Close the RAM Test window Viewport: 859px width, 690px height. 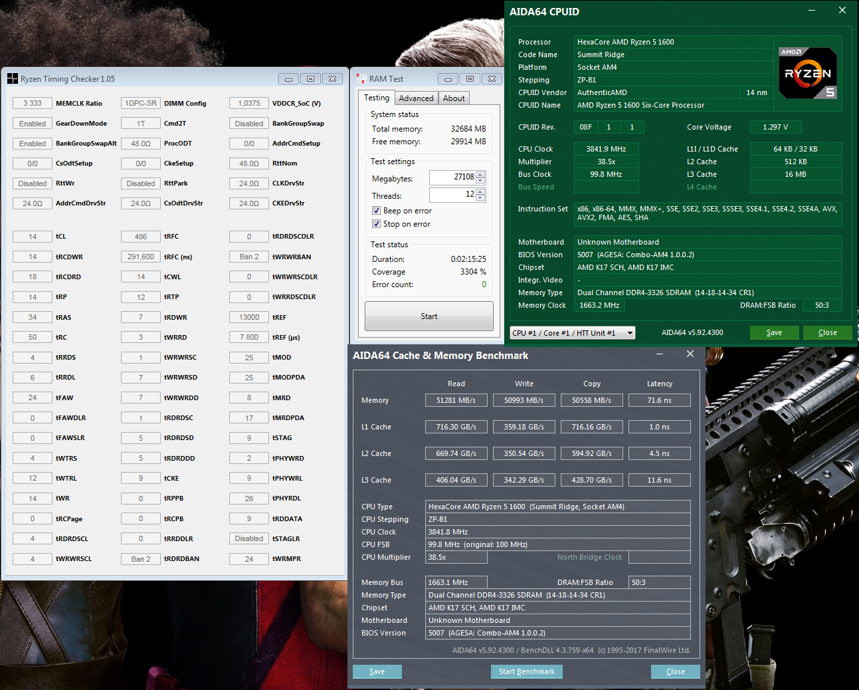point(492,78)
